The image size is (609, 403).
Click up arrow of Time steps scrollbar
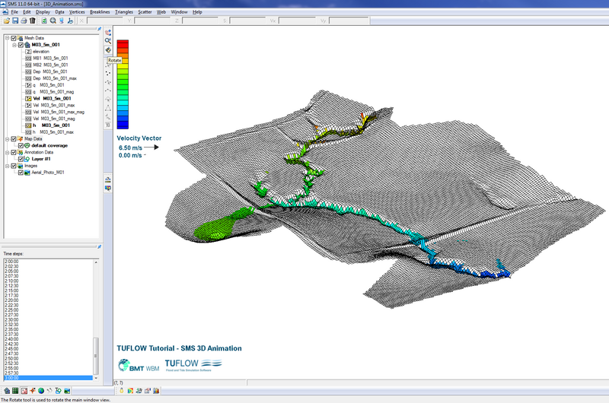[96, 262]
